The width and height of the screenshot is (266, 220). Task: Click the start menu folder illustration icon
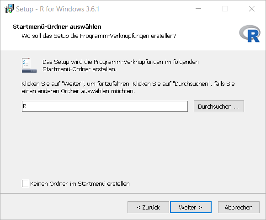[x=29, y=65]
